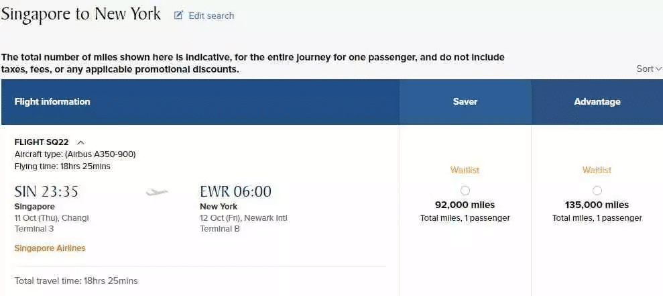Click the airplane icon between departure and arrival
Screen dimensions: 663x296
157,193
